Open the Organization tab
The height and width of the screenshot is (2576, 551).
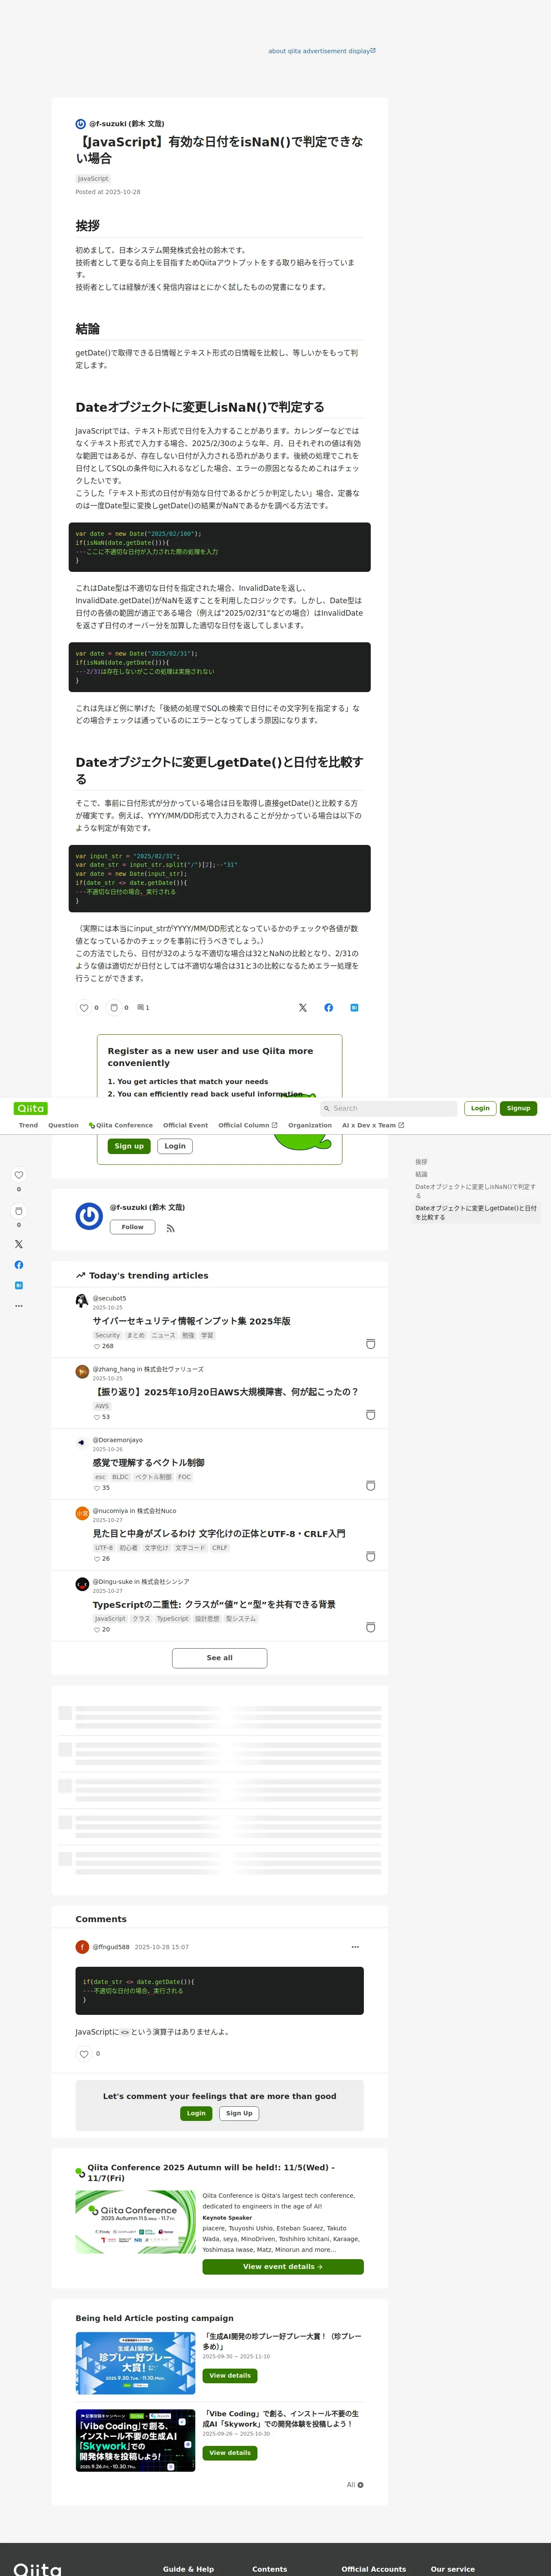[x=310, y=1125]
